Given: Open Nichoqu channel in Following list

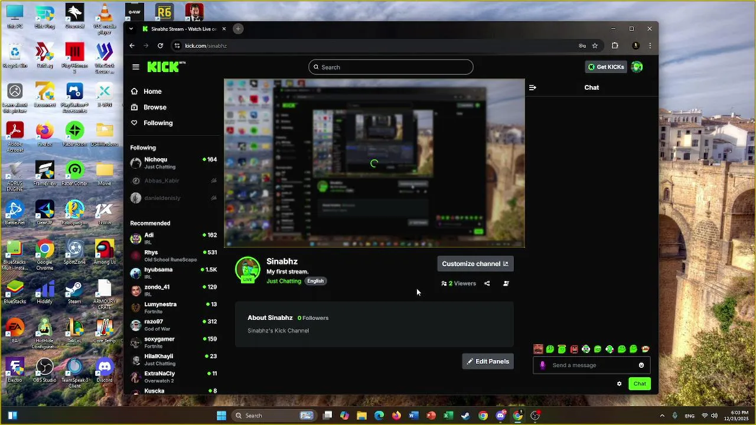Looking at the screenshot, I should point(174,163).
